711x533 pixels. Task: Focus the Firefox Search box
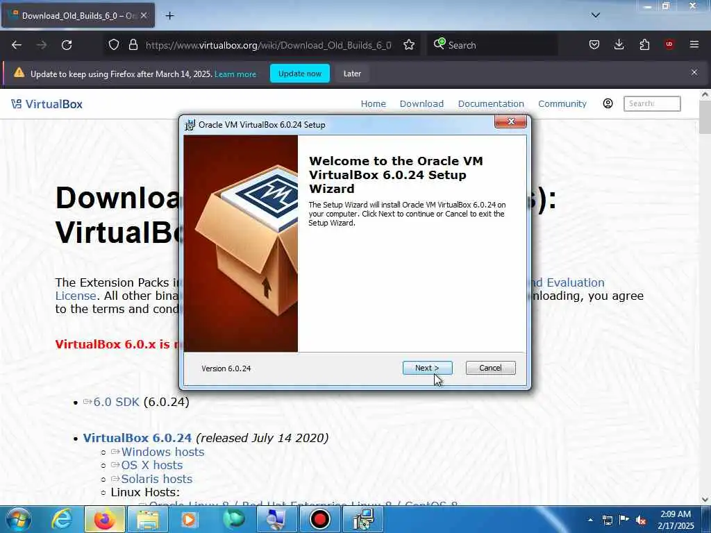[492, 45]
